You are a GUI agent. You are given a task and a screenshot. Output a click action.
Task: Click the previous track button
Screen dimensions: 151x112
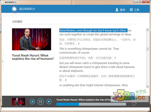[32, 102]
